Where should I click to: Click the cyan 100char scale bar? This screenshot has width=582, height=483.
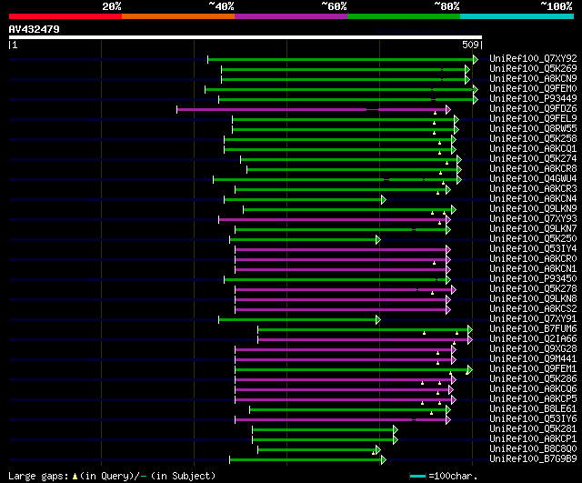pyautogui.click(x=417, y=477)
